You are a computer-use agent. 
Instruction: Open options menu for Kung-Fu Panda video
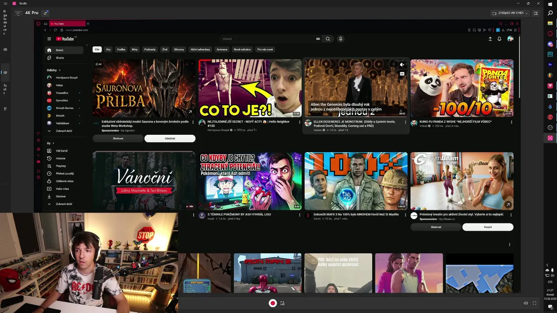coord(511,122)
